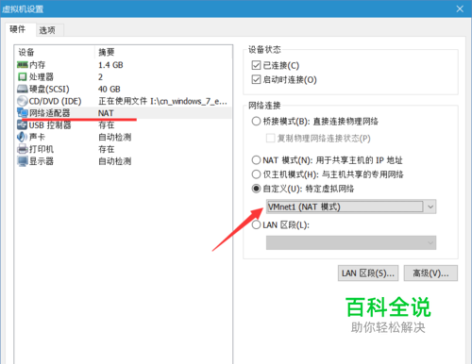This screenshot has height=364, width=472.
Task: Click the processor (处理器) chip icon
Action: pos(23,77)
